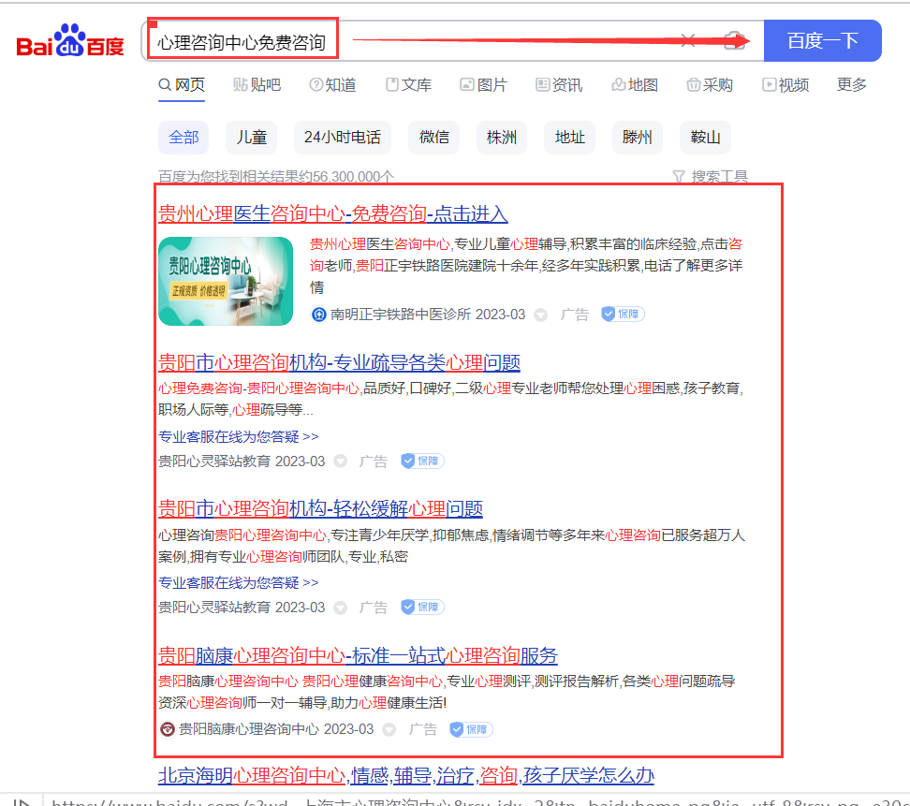Select the 24小时电话 filter chip

342,138
